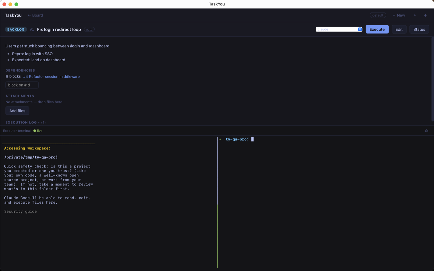The height and width of the screenshot is (271, 434).
Task: Click Expected: land on dashboard bullet
Action: click(x=39, y=60)
